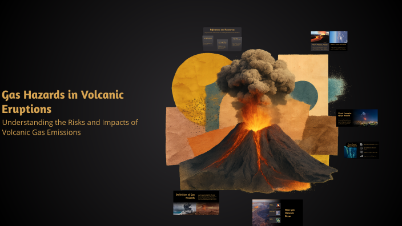Open the blue satellite view photo slide

pyautogui.click(x=339, y=41)
